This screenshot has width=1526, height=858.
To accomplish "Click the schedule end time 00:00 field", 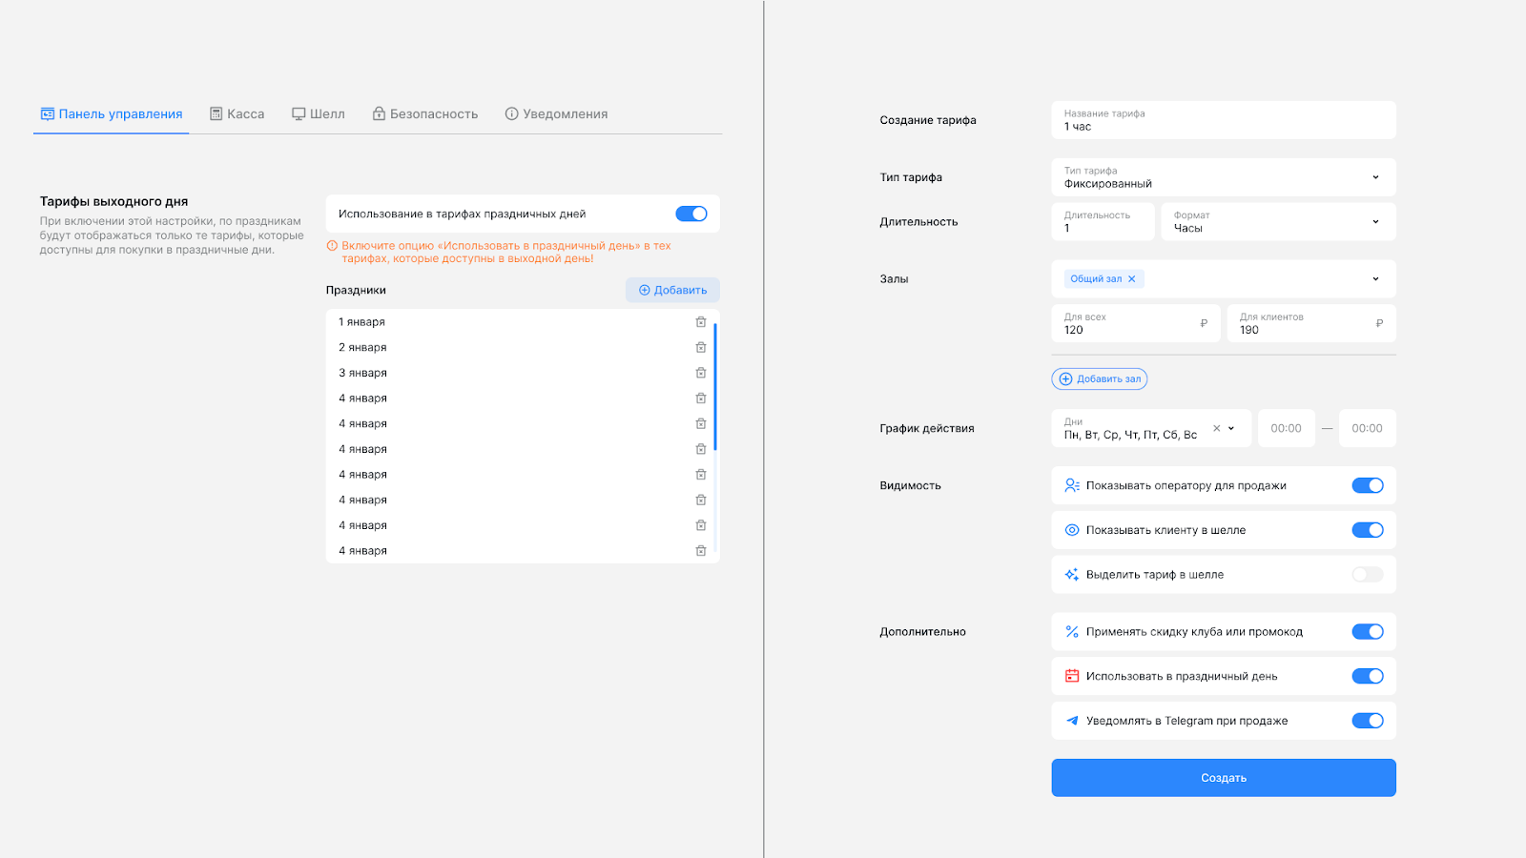I will pos(1368,428).
